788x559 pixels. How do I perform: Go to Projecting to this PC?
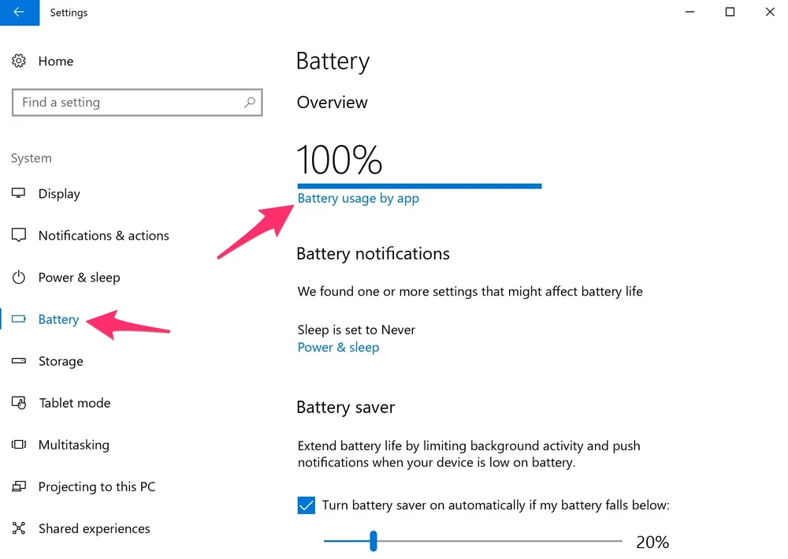click(x=96, y=486)
